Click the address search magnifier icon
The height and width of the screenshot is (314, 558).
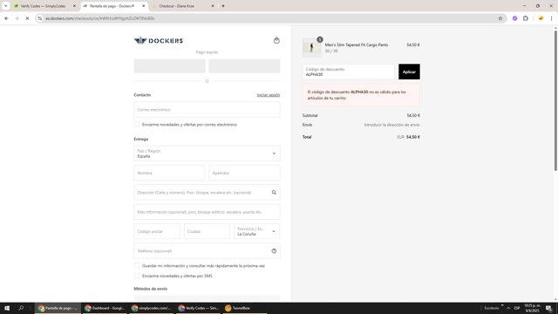(274, 193)
